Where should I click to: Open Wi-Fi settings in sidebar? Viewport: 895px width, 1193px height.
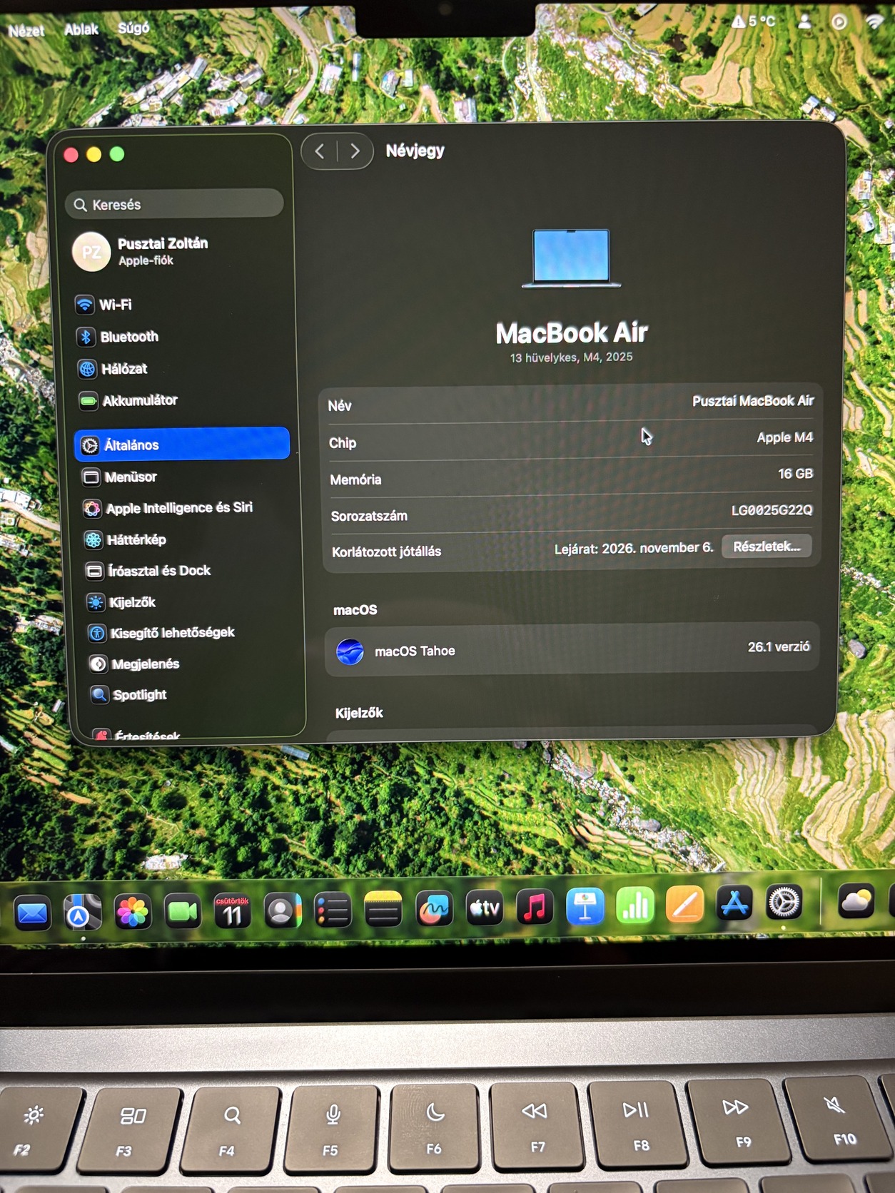pos(104,305)
